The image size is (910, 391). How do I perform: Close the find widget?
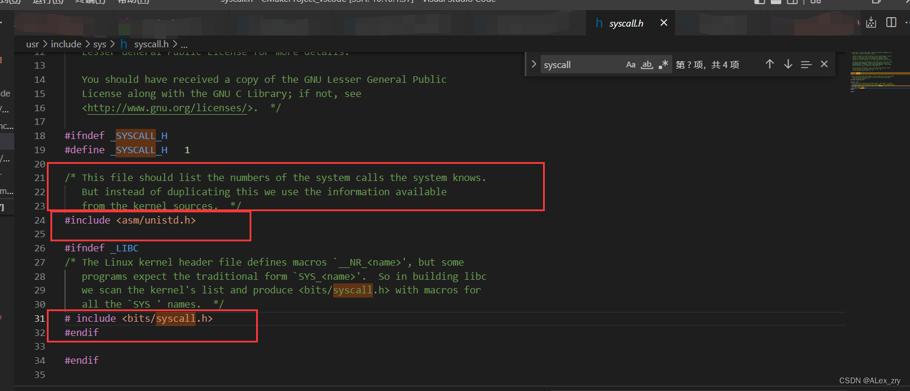coord(824,64)
